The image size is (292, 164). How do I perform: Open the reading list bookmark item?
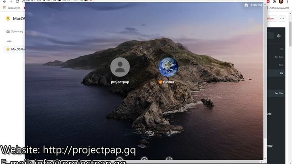click(x=279, y=8)
